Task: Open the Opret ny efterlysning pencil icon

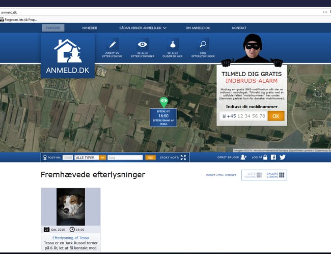Action: click(x=113, y=44)
